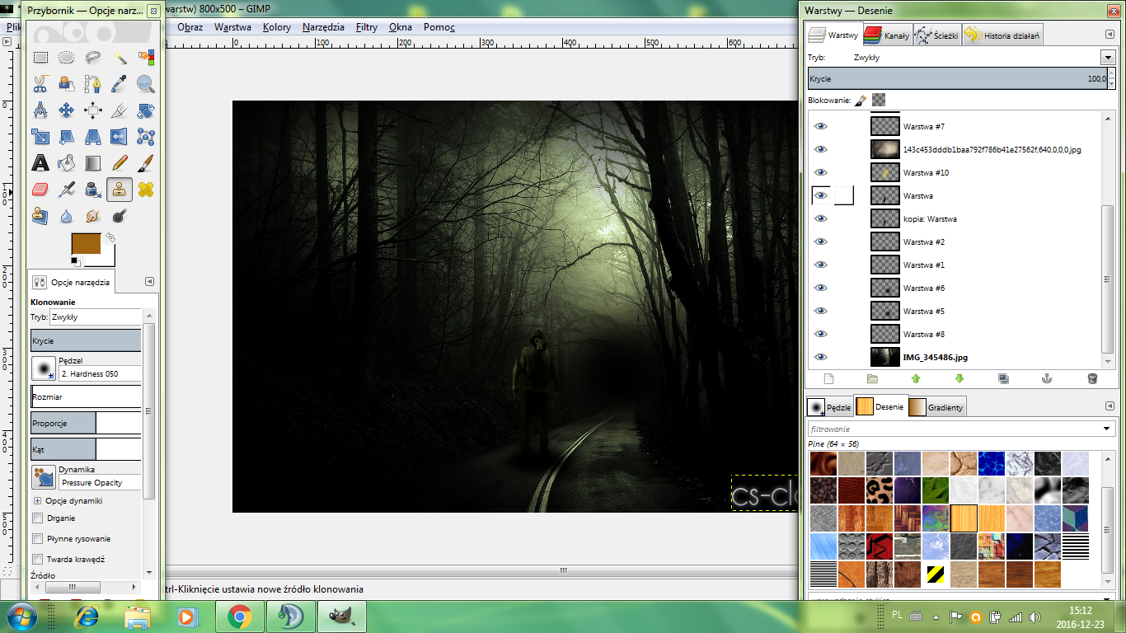The height and width of the screenshot is (633, 1126).
Task: Click the brown foreground color swatch
Action: pyautogui.click(x=85, y=245)
